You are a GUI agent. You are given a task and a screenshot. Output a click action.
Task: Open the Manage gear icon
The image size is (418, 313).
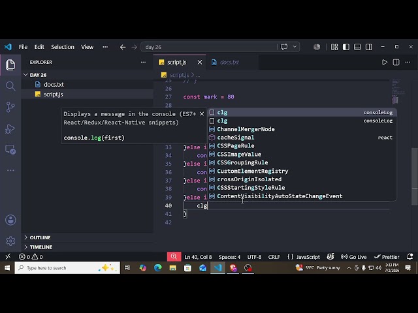[x=10, y=241]
